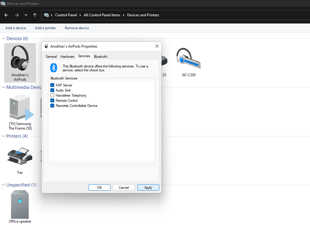Expand chevron after Control Panel breadcrumb
The image size is (310, 228).
80,15
